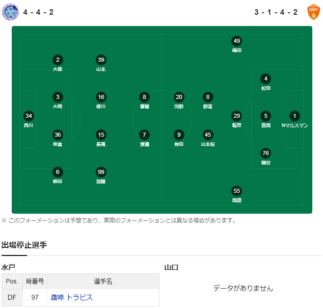Click the 出場停止選手 section heading
323x308 pixels.
tap(24, 245)
